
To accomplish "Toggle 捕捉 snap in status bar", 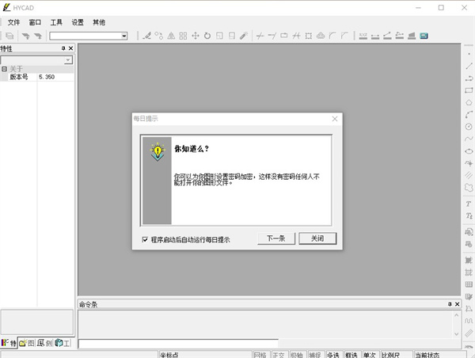I will pos(315,355).
